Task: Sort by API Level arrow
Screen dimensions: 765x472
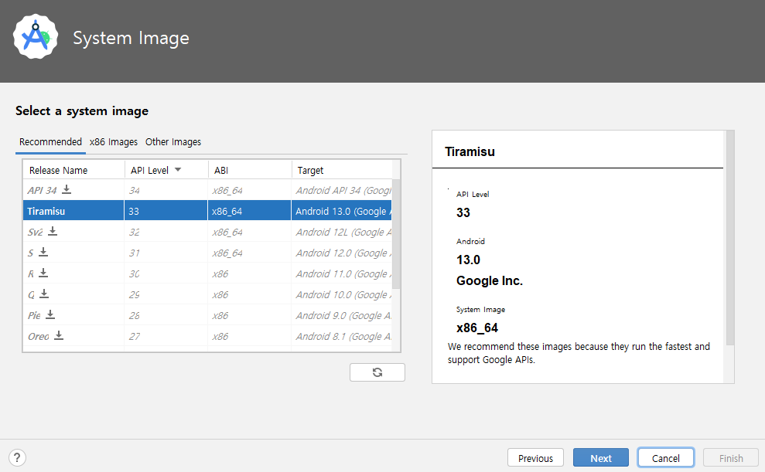Action: [x=178, y=169]
